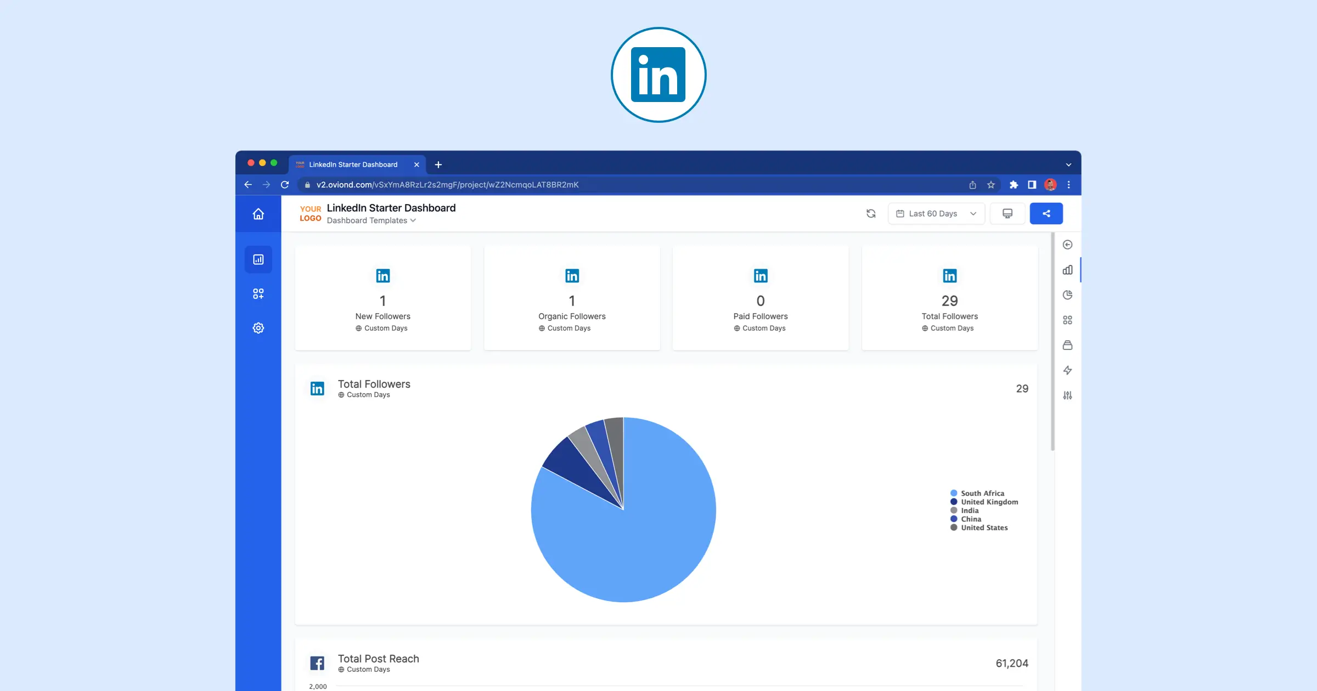The width and height of the screenshot is (1317, 691).
Task: Open the dashboard chart icon in left sidebar
Action: 258,259
